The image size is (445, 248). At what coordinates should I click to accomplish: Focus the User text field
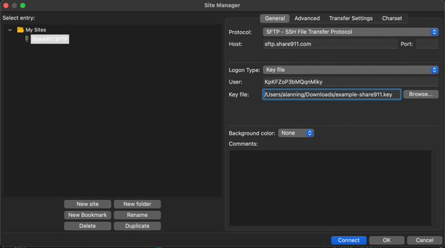pyautogui.click(x=351, y=82)
